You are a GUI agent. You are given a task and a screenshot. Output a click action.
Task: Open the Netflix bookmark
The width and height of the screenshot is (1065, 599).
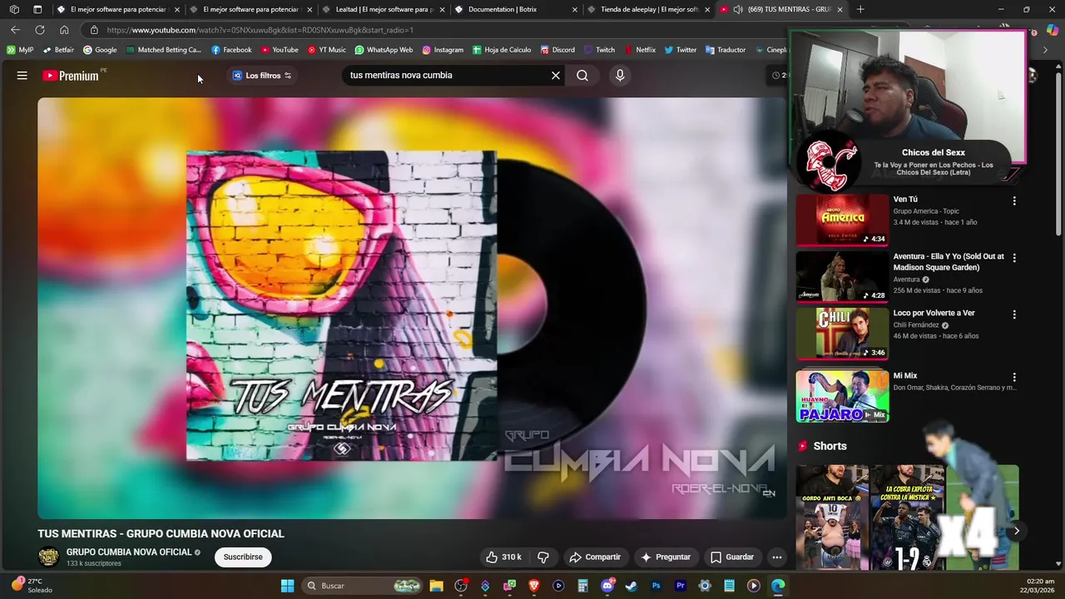[640, 50]
